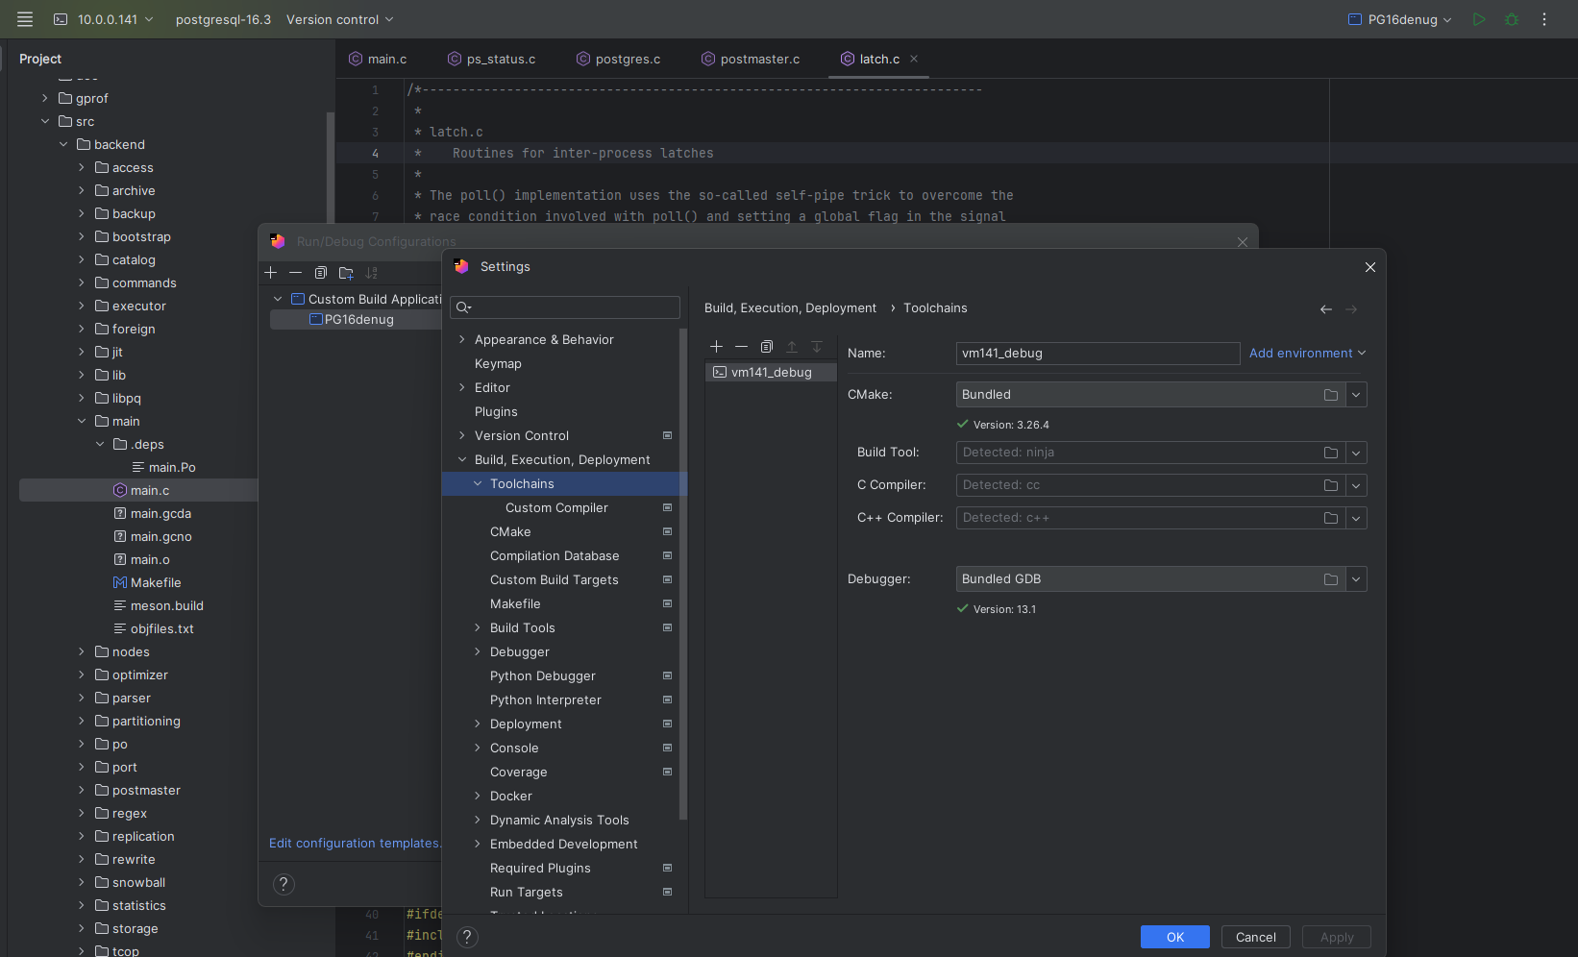
Task: Browse for C++ Compiler folder icon
Action: (x=1331, y=518)
